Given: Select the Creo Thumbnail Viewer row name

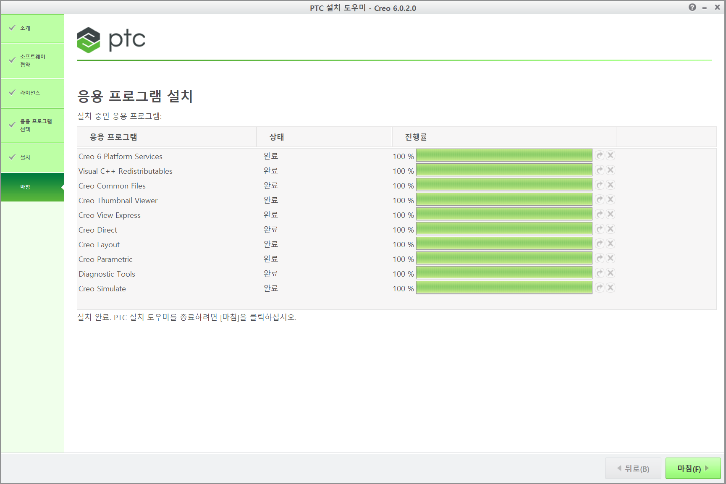Looking at the screenshot, I should point(118,201).
